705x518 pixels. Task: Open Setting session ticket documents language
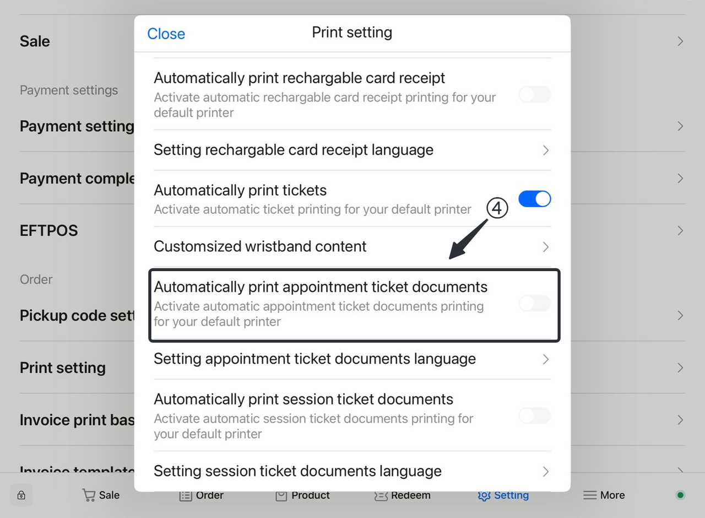pos(545,471)
